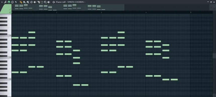Minimize the Piano roll window
216x97 pixels.
[x=208, y=2]
